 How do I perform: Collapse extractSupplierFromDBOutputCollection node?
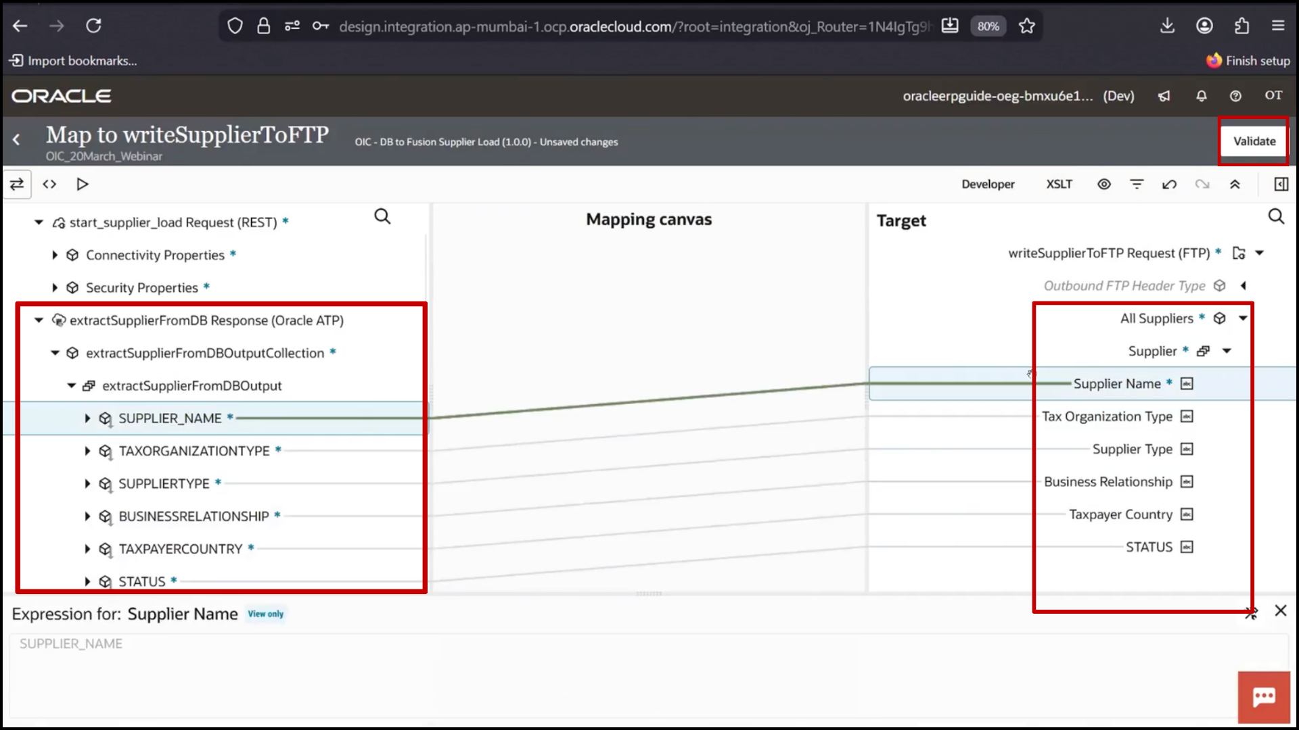click(x=55, y=353)
